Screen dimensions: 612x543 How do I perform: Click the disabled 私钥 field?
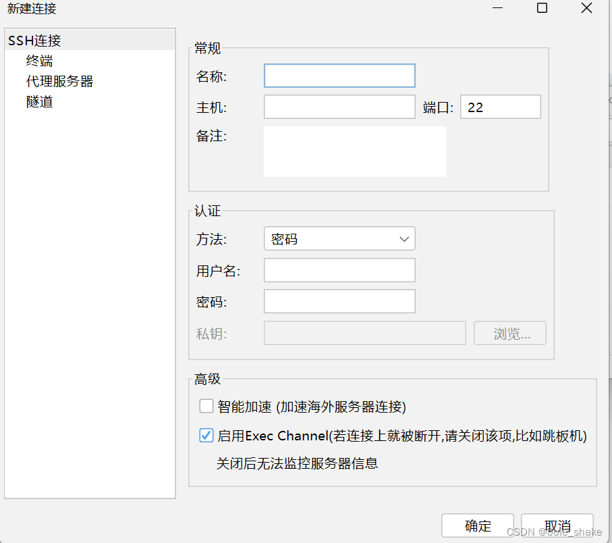364,333
